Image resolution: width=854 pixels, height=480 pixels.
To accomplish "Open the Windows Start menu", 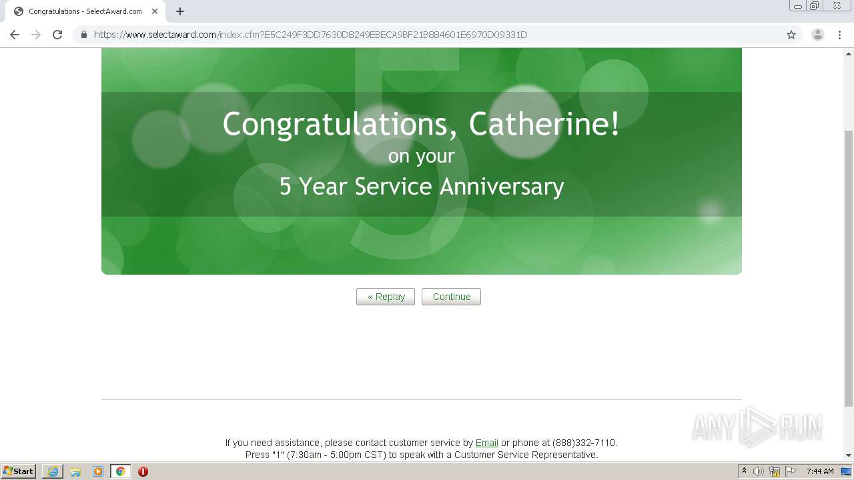I will 19,471.
